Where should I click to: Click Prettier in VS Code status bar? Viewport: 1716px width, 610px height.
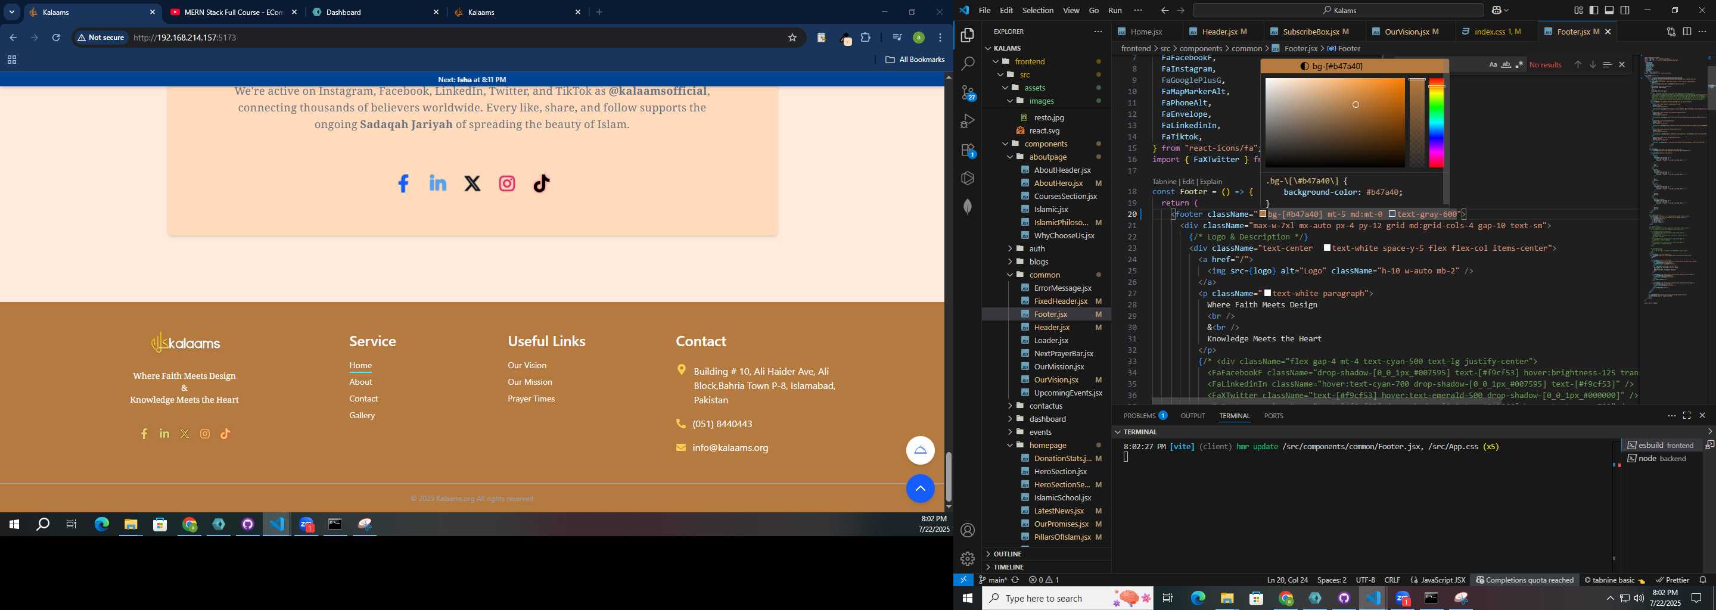[x=1672, y=580]
